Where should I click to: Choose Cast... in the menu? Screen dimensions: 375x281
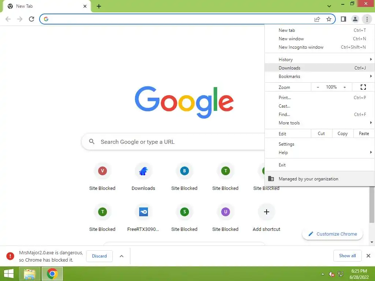pos(320,106)
